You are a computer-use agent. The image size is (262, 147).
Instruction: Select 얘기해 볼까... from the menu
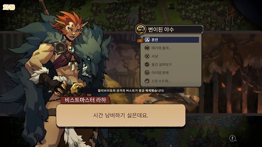(x=171, y=48)
